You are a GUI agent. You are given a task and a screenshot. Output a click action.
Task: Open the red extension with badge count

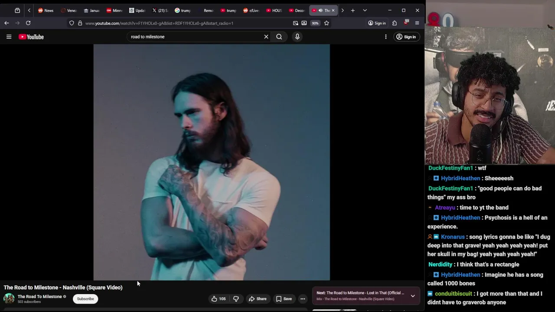406,23
